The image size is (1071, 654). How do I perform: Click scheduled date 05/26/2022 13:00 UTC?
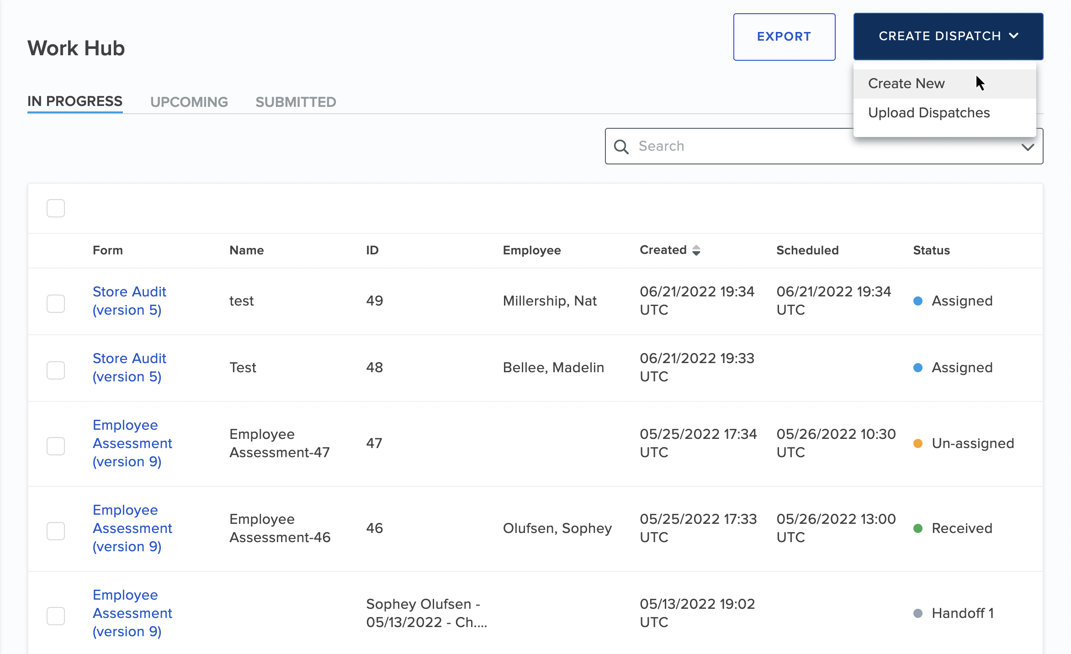(x=836, y=528)
